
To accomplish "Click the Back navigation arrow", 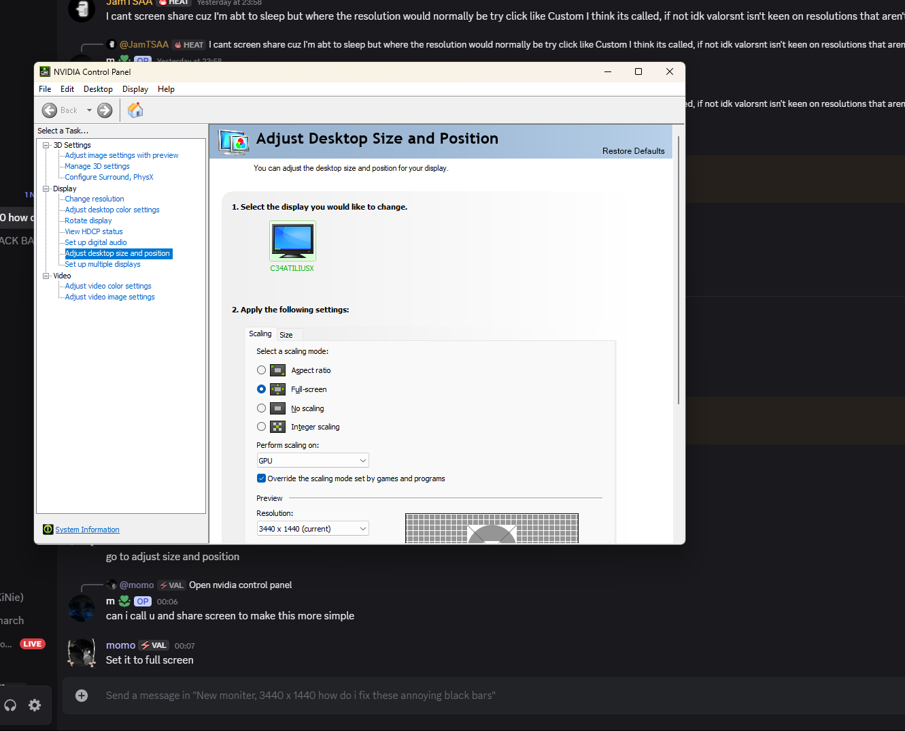I will pos(50,110).
